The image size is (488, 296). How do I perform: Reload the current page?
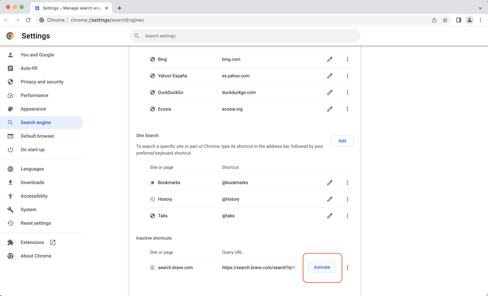pos(28,20)
